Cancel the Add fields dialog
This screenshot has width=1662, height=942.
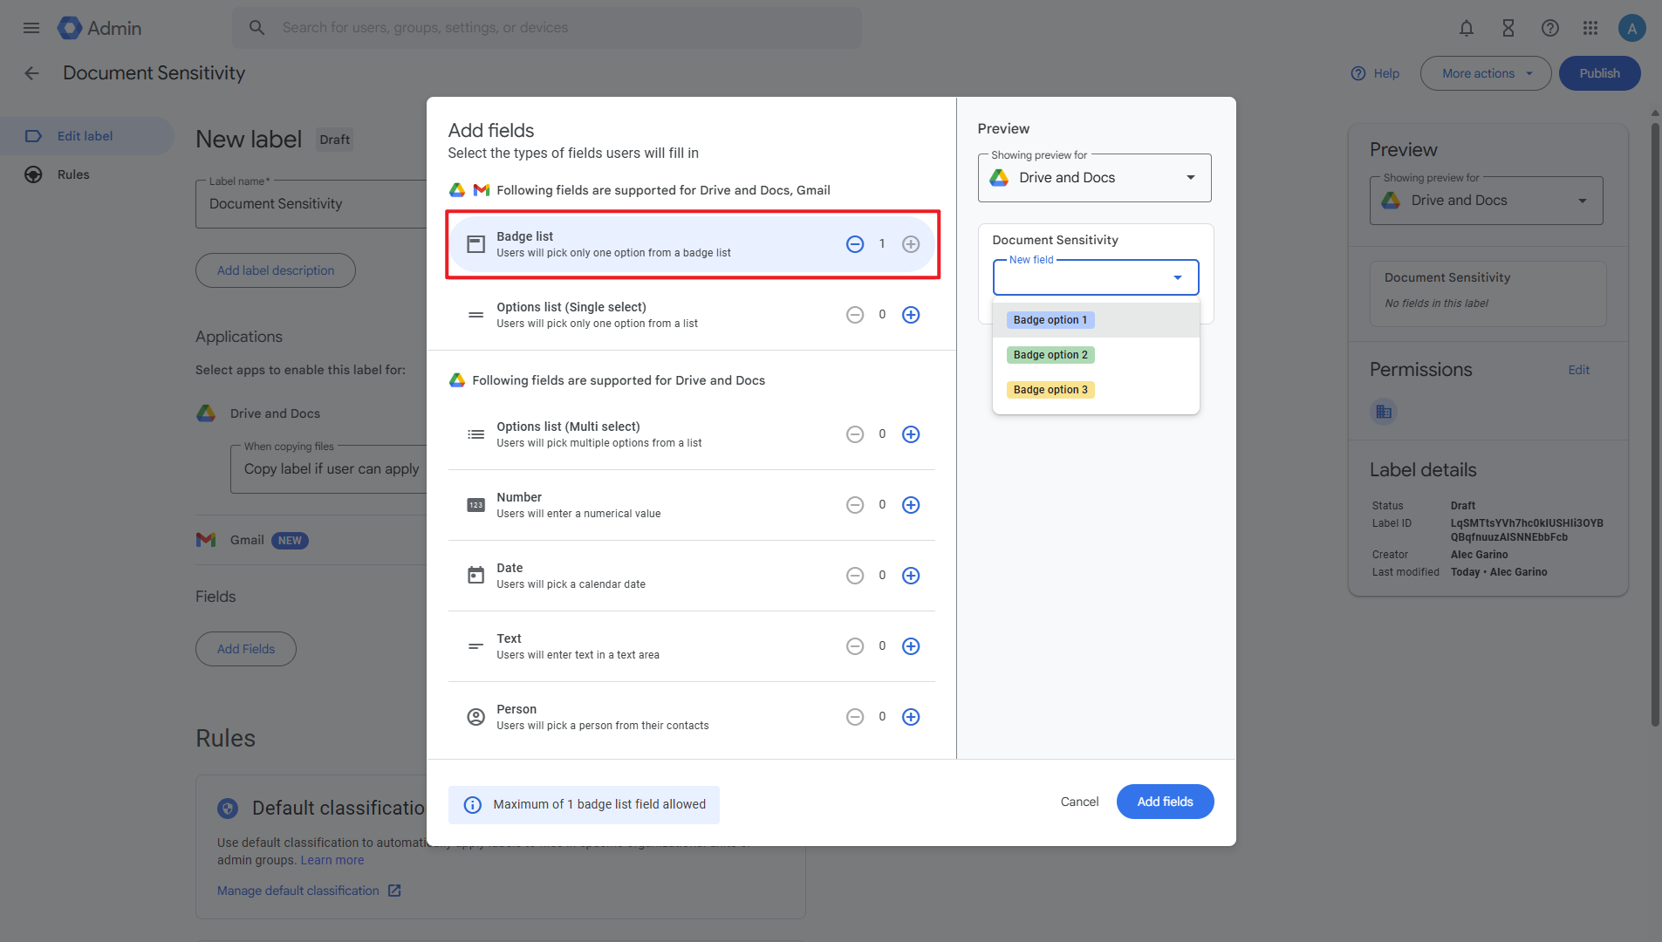pyautogui.click(x=1079, y=802)
